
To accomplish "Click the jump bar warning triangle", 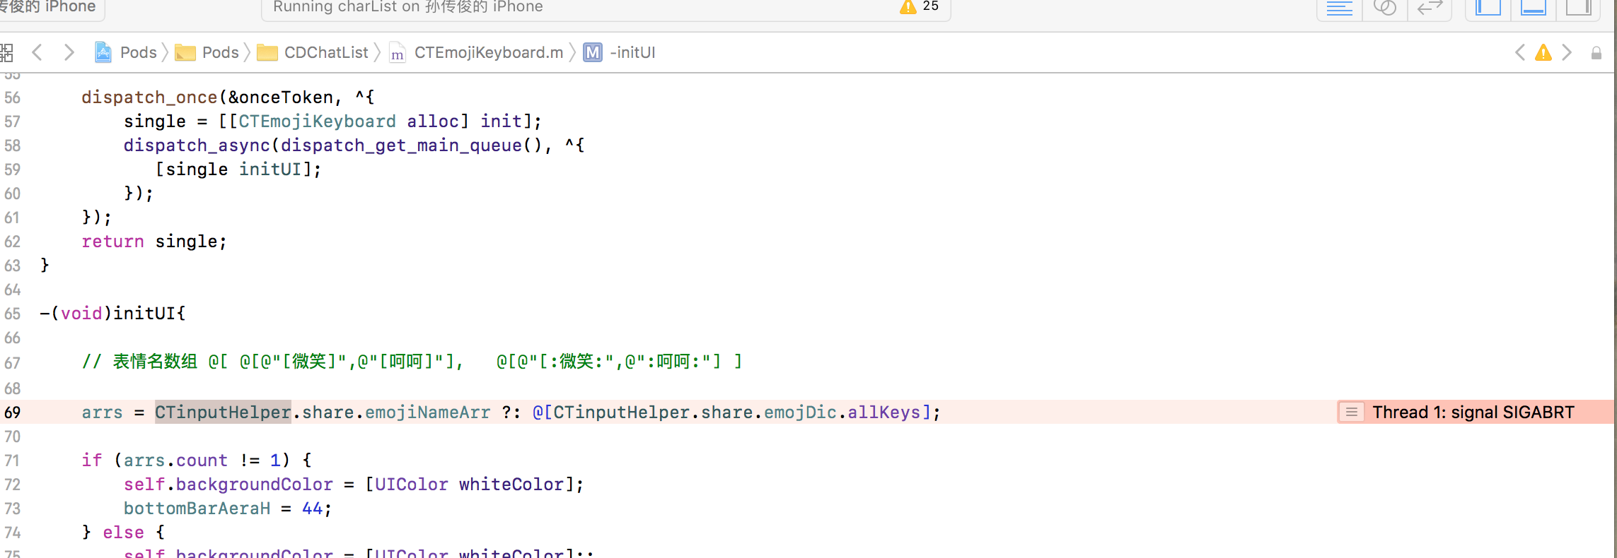I will [1543, 52].
